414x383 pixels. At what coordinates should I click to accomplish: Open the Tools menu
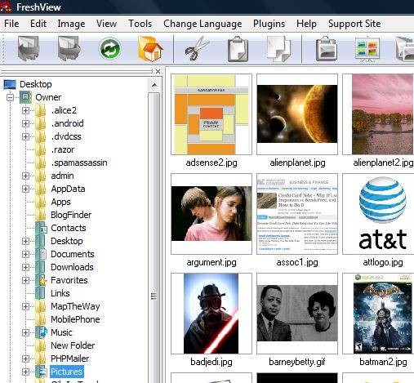pos(140,24)
